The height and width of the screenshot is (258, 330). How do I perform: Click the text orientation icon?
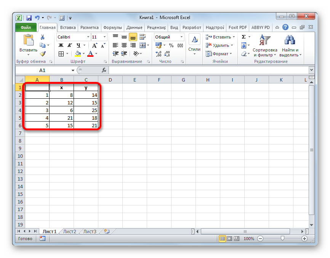[136, 54]
